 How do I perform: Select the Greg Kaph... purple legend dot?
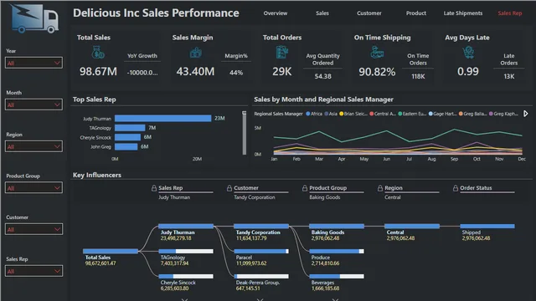tap(491, 114)
